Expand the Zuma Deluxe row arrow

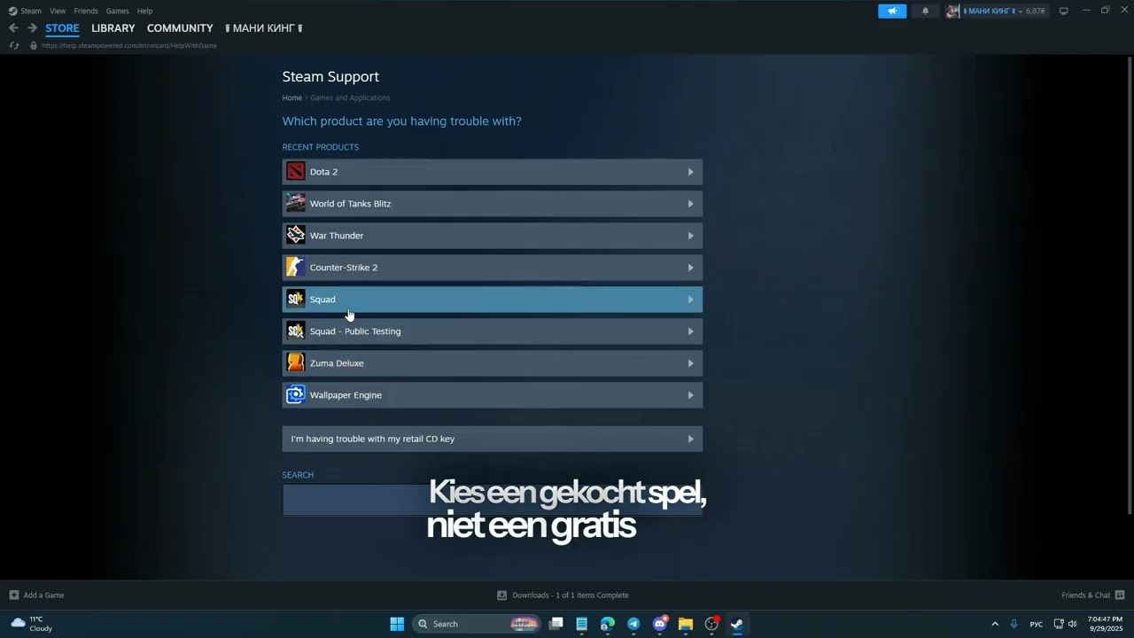click(x=690, y=363)
